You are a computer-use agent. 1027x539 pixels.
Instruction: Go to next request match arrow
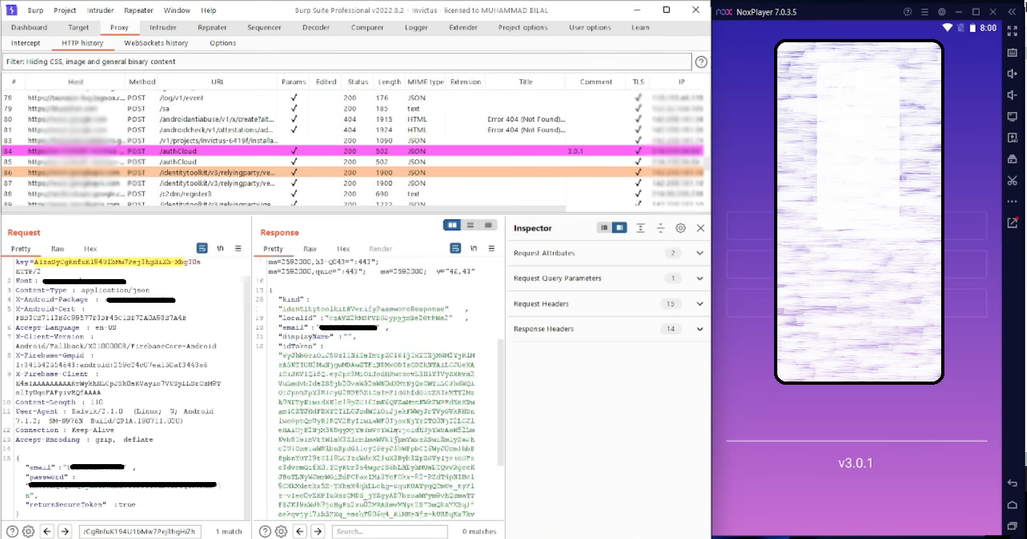[65, 531]
